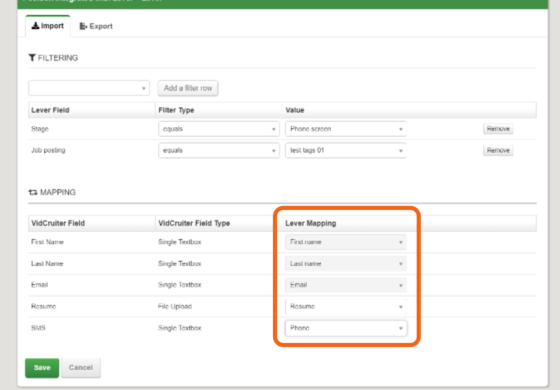Screen dimensions: 560x390
Task: Open the Phone screen value dropdown
Action: [346, 129]
